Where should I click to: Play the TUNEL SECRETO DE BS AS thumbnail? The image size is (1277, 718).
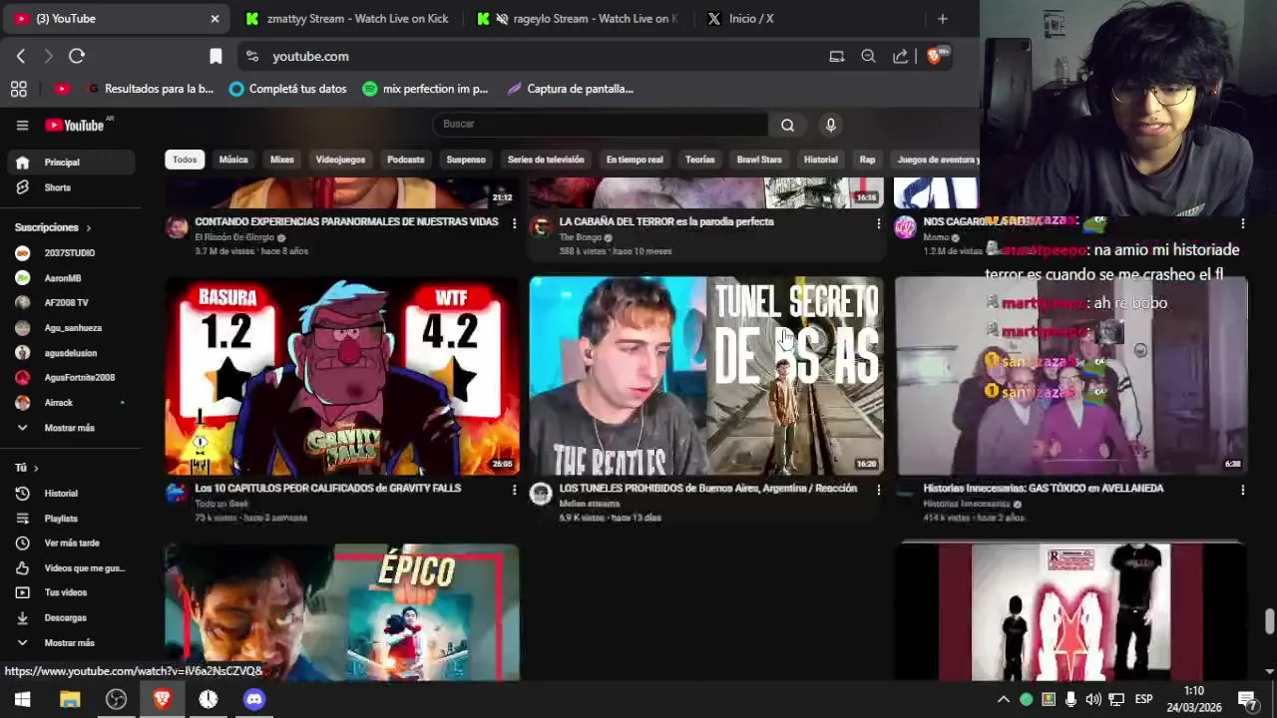click(706, 376)
